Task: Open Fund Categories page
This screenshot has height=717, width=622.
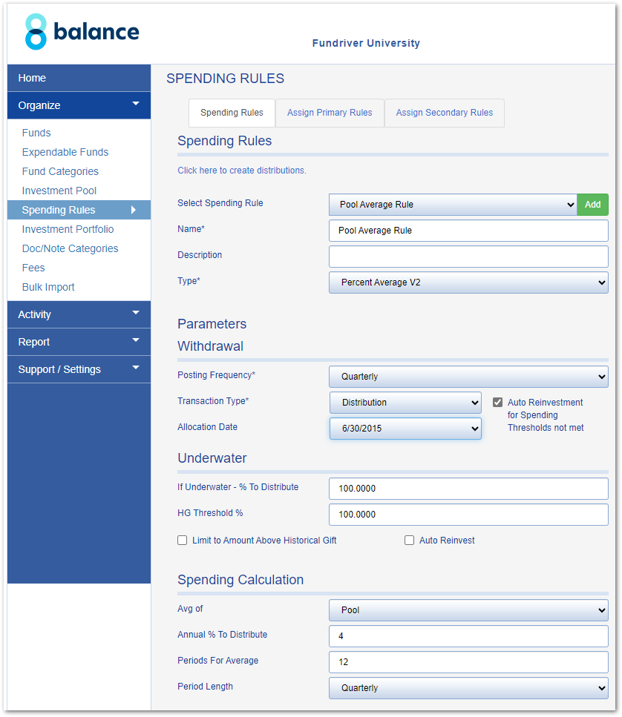Action: click(60, 171)
